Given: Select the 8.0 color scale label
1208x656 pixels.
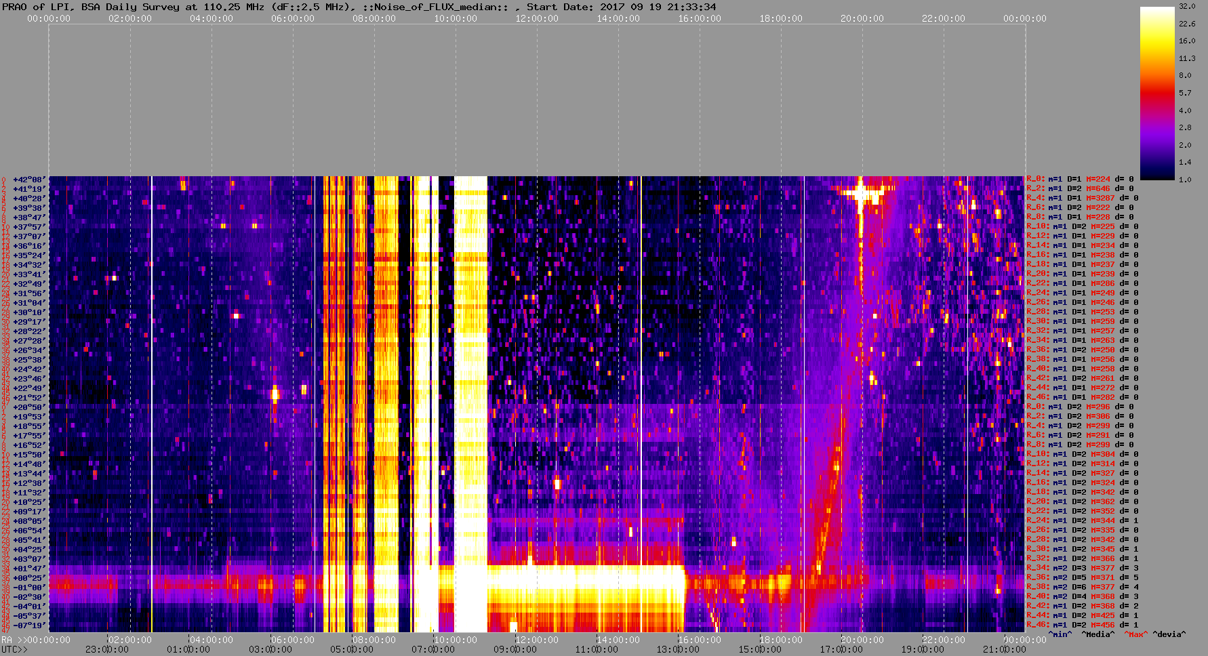Looking at the screenshot, I should pyautogui.click(x=1185, y=75).
